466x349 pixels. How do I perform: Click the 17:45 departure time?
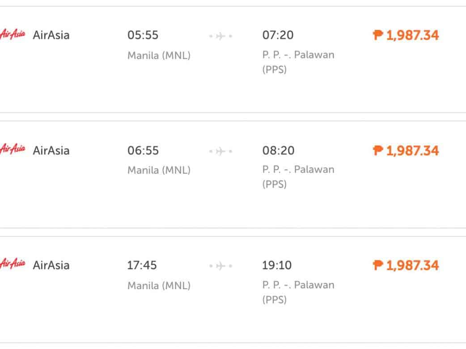point(142,266)
